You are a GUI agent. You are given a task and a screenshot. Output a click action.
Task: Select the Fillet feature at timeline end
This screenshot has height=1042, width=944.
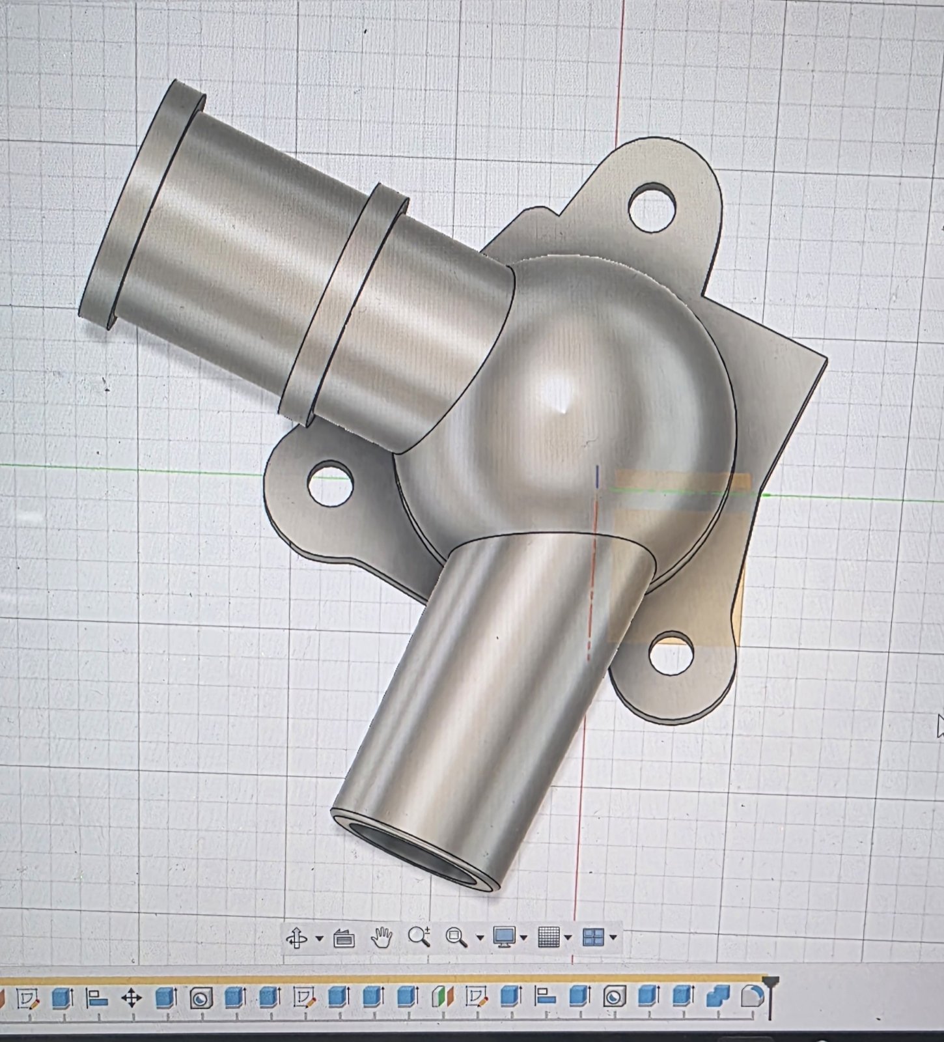click(752, 996)
